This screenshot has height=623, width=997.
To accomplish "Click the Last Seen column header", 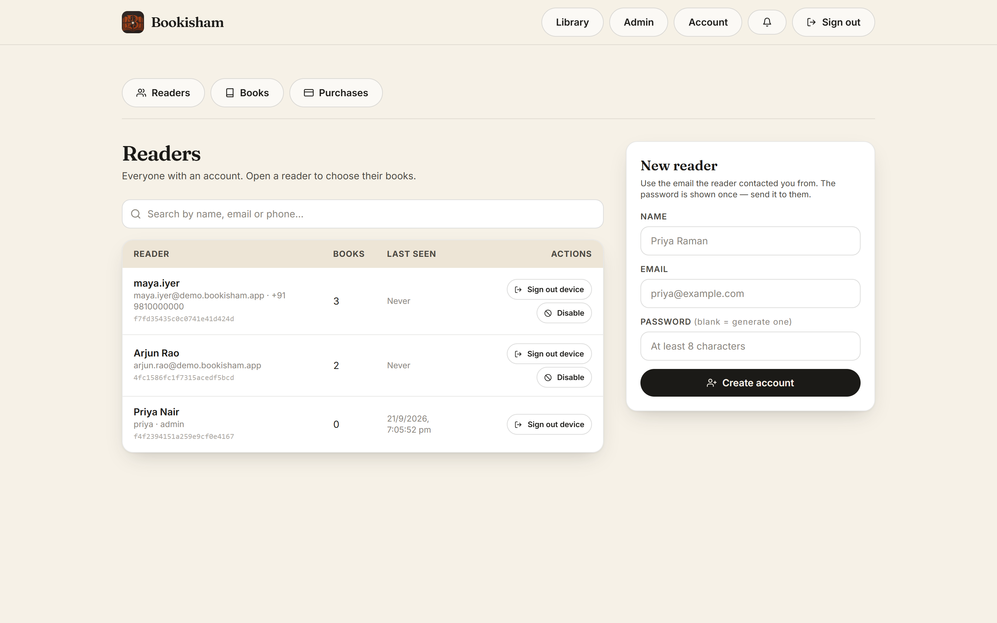I will [x=411, y=254].
